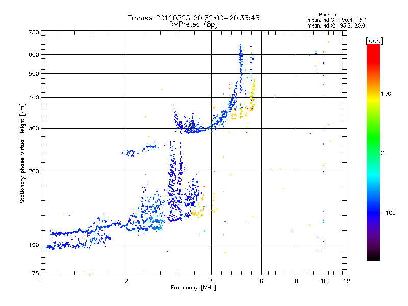This screenshot has width=408, height=306.
Task: Click the x-axis tick label '8'
Action: tap(297, 281)
